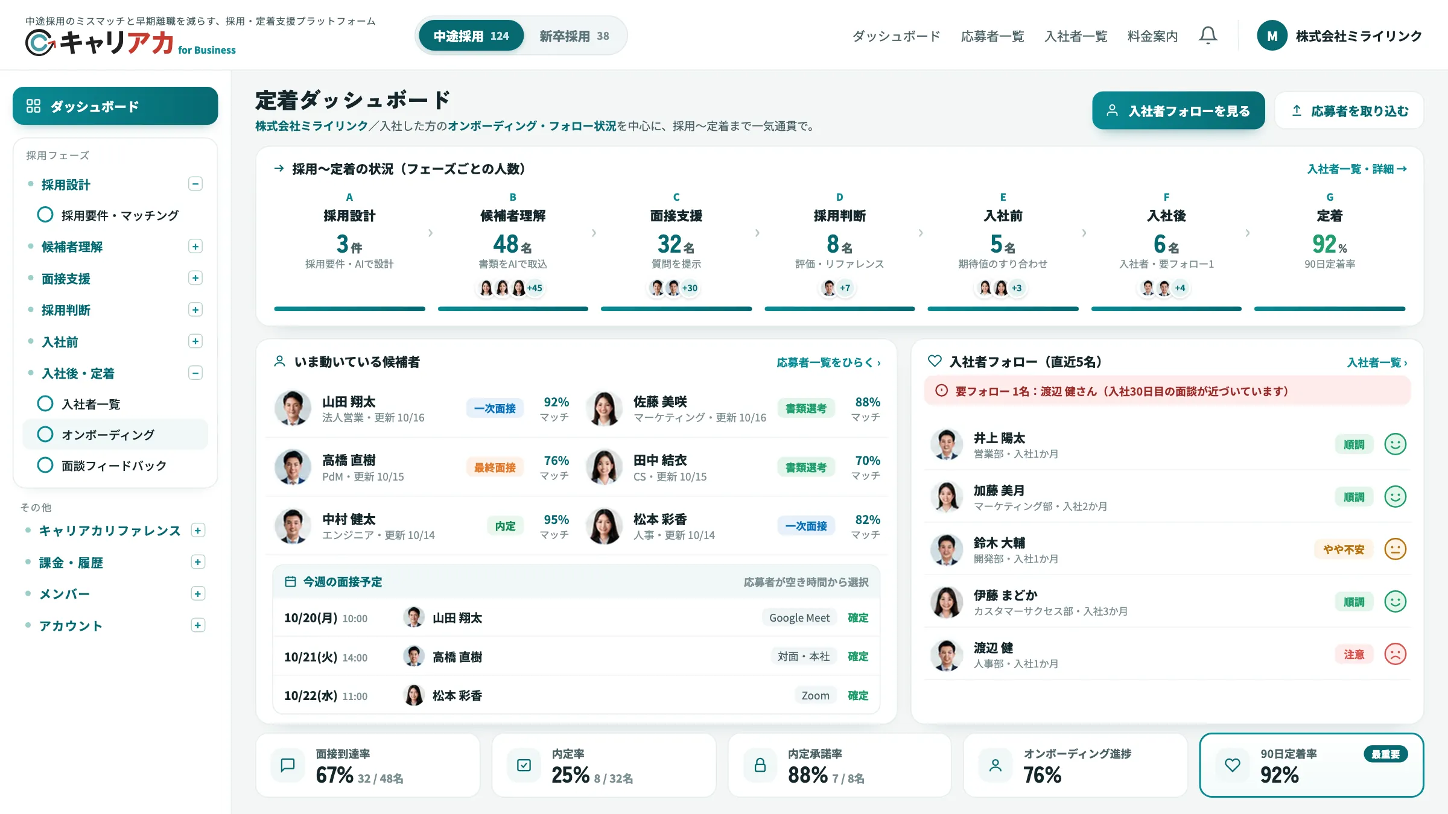The image size is (1448, 814).
Task: Select the 採用要件・マッチング radio item
Action: tap(115, 215)
